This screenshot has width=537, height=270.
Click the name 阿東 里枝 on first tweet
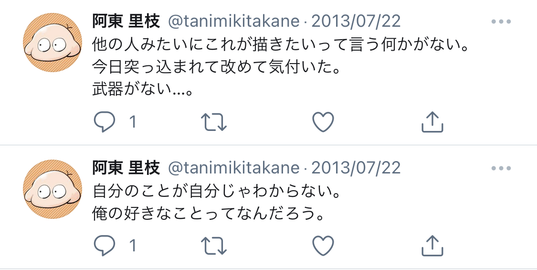tap(126, 22)
